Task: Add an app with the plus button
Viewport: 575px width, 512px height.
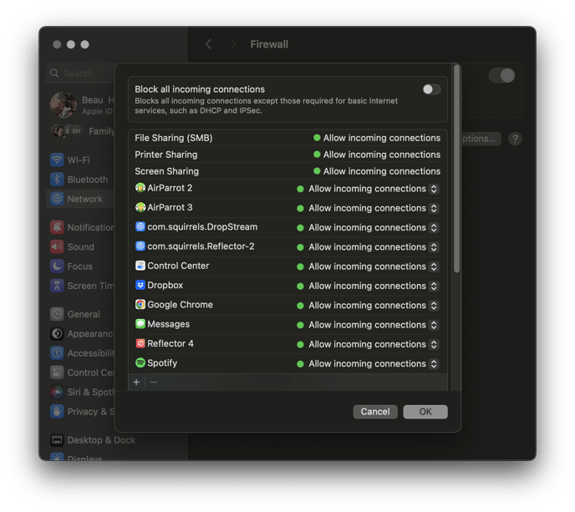Action: tap(136, 383)
